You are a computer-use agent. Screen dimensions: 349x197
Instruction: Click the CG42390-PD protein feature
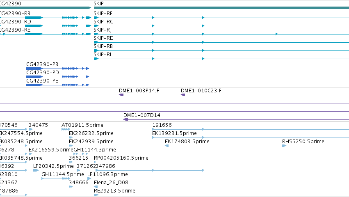[x=58, y=77]
